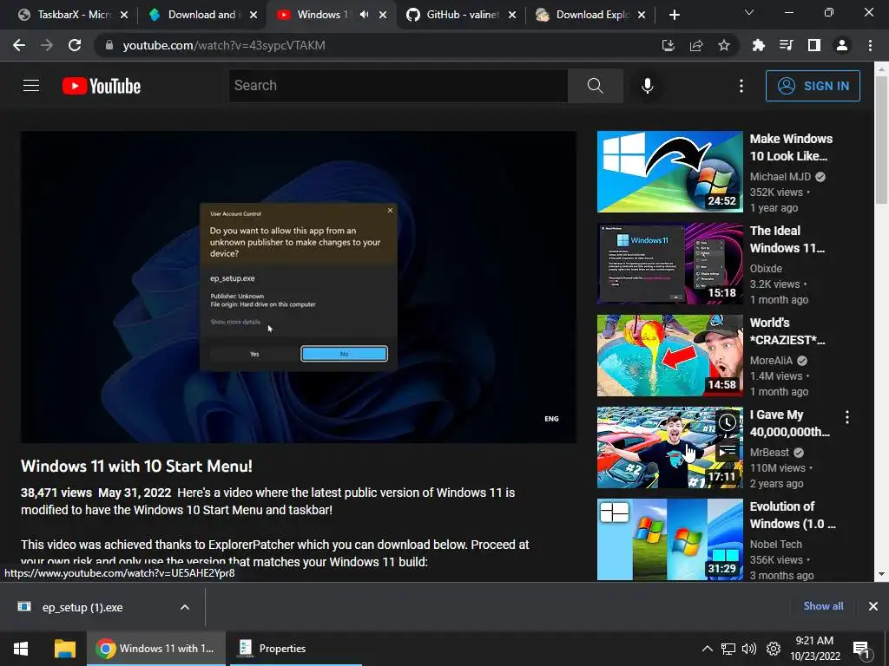889x666 pixels.
Task: Expand the ep_setup (1).exe download options chevron
Action: 185,607
